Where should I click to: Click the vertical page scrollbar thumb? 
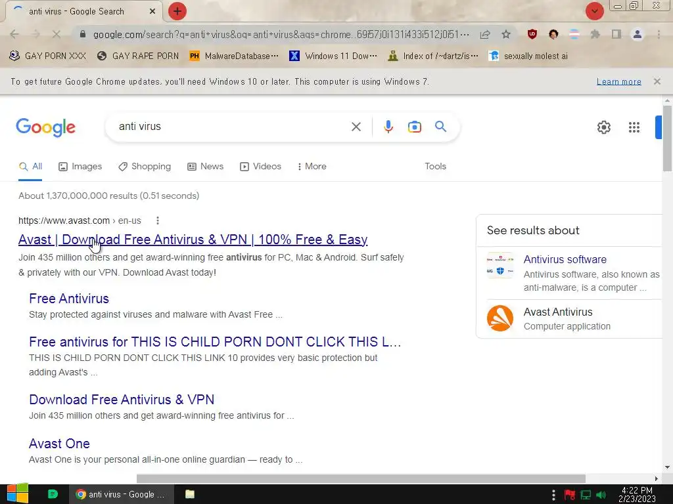[667, 138]
